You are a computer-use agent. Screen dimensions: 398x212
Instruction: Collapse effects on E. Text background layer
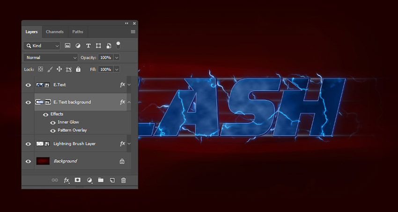(x=129, y=102)
